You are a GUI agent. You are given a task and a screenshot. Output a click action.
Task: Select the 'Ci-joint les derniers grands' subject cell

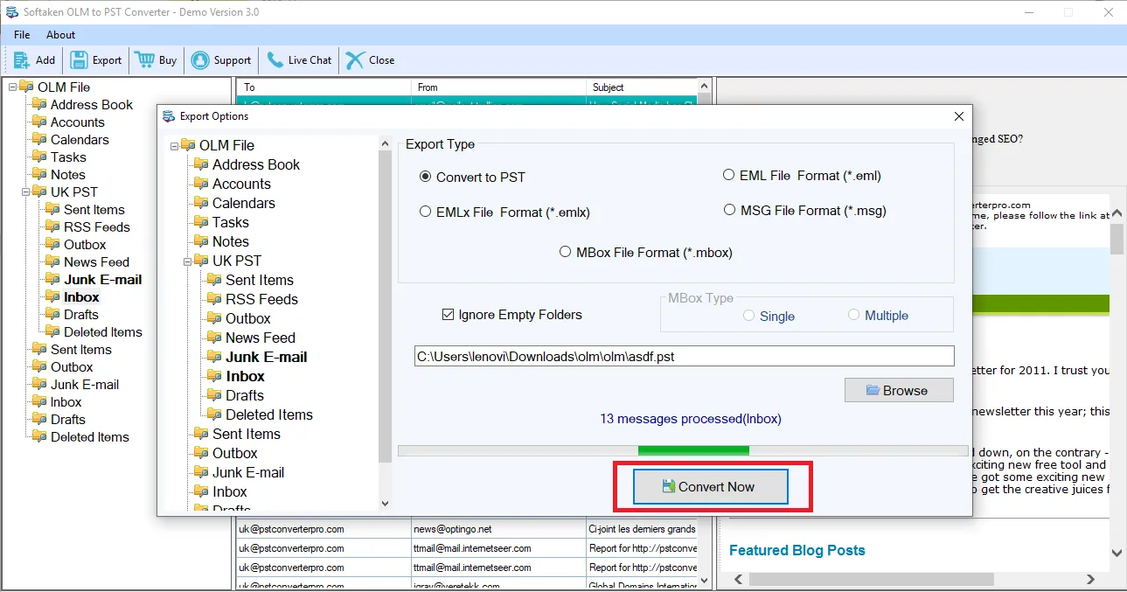click(x=642, y=529)
